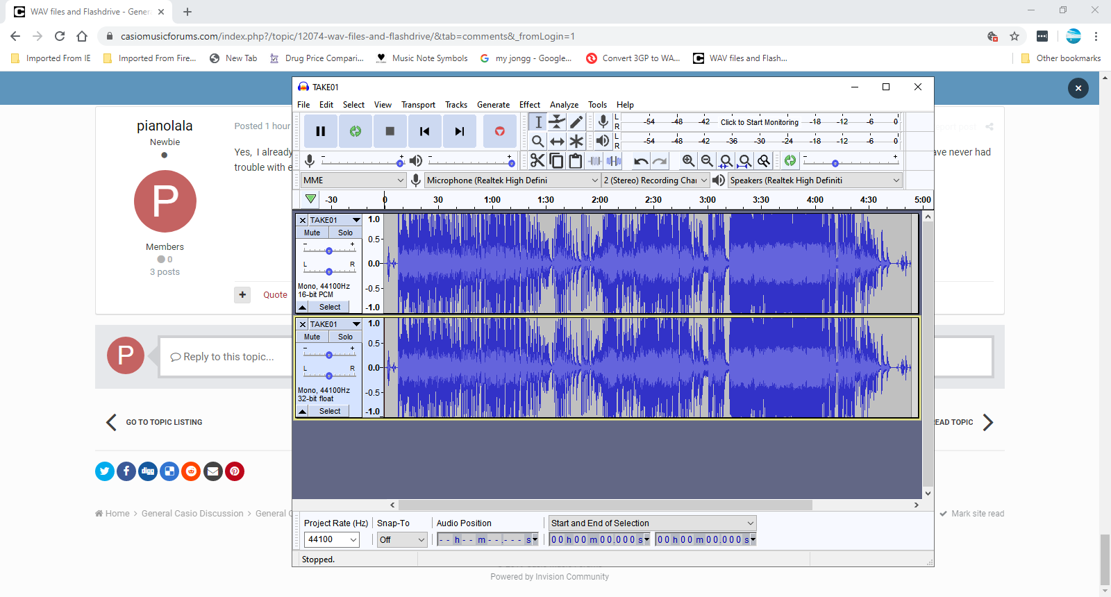Click the green Play button
Screen dimensions: 1111x597
356,131
